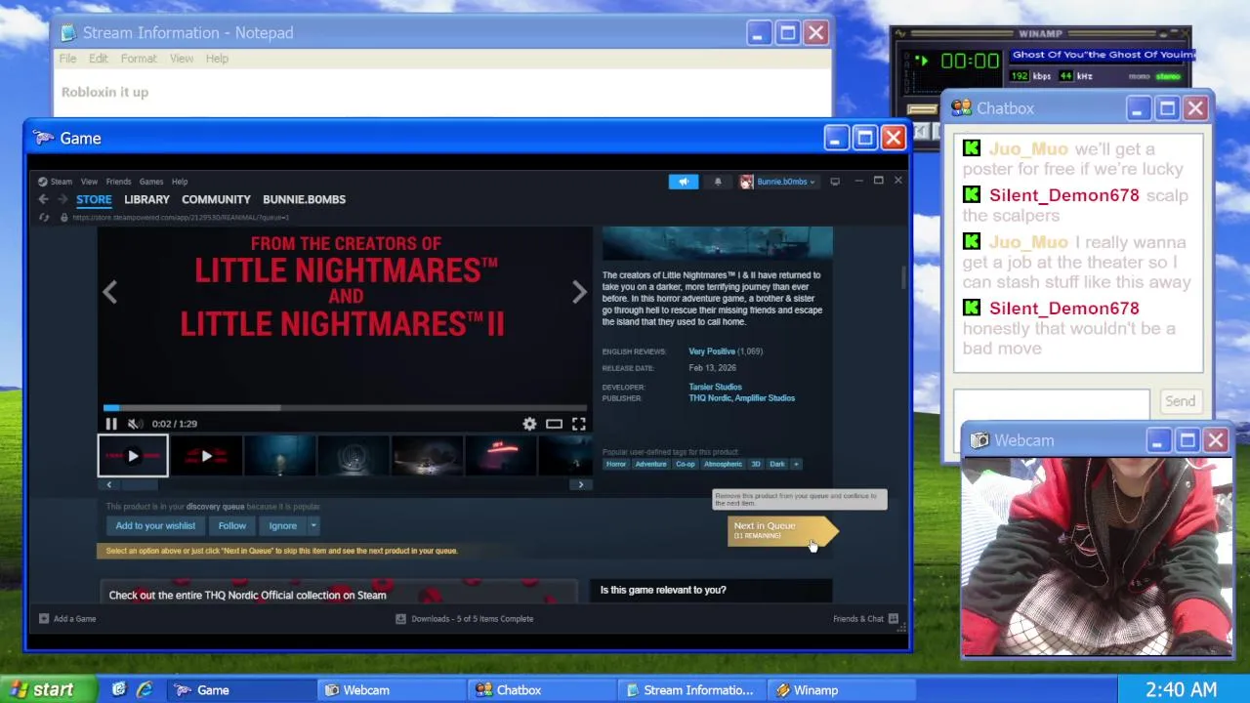Open the red neon sign screenshot thumbnail
1250x703 pixels.
click(x=501, y=456)
